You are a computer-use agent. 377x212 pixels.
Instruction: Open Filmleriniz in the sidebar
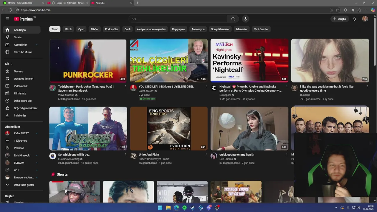[x=22, y=93]
